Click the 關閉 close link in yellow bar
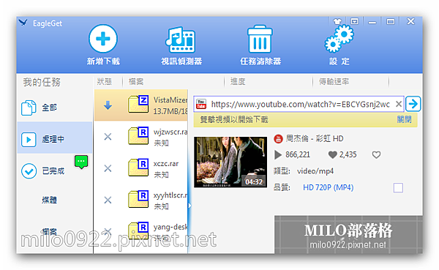 pyautogui.click(x=404, y=119)
